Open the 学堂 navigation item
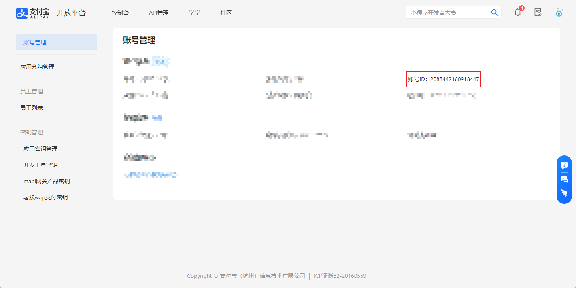This screenshot has height=288, width=576. click(x=194, y=13)
